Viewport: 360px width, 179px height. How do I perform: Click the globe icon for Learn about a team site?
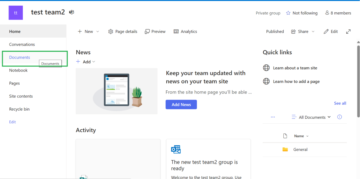coord(266,68)
